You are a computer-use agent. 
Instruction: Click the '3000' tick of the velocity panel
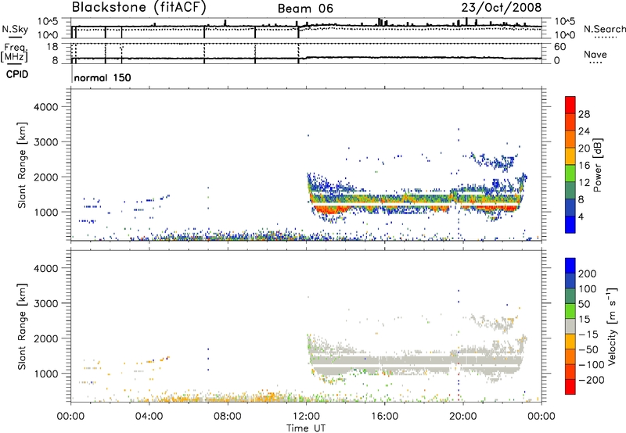pyautogui.click(x=45, y=303)
